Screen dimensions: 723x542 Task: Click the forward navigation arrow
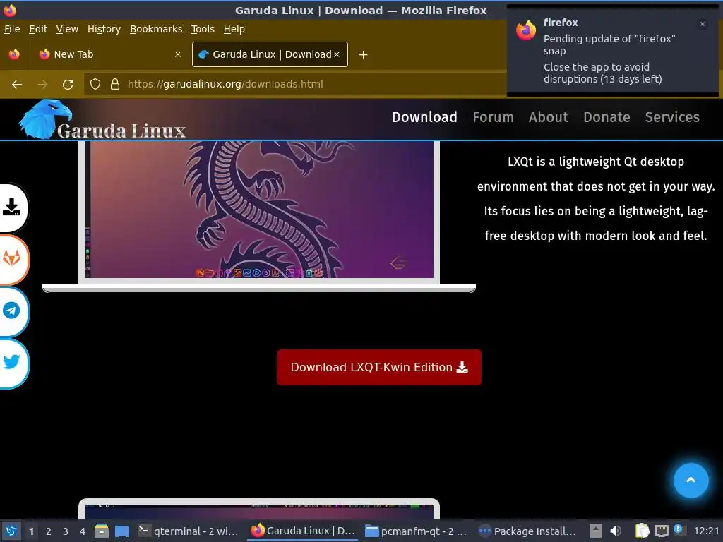tap(42, 85)
